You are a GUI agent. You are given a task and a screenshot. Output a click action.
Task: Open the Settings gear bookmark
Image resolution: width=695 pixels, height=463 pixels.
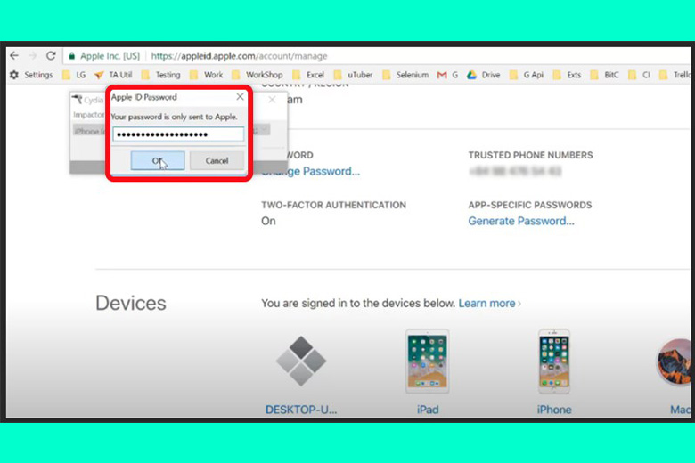point(31,75)
